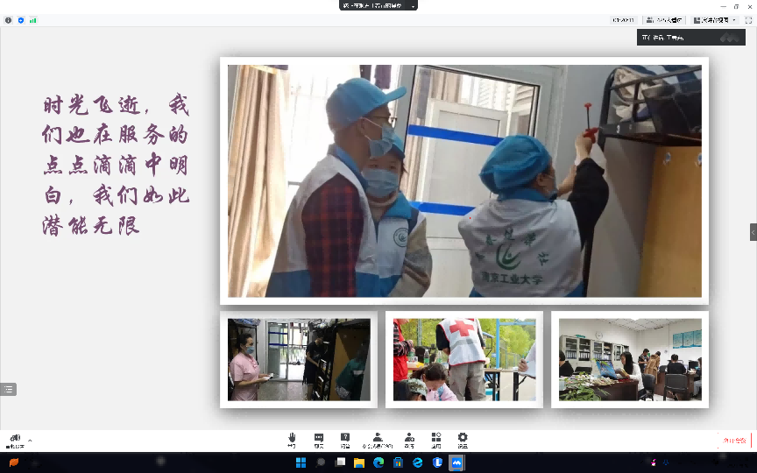
Task: Open the apps icon in bottom toolbar
Action: point(435,439)
